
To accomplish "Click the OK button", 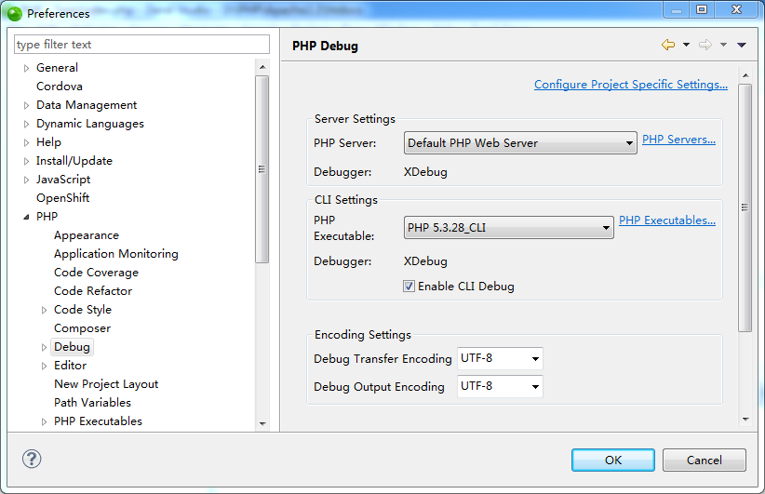I will (613, 460).
